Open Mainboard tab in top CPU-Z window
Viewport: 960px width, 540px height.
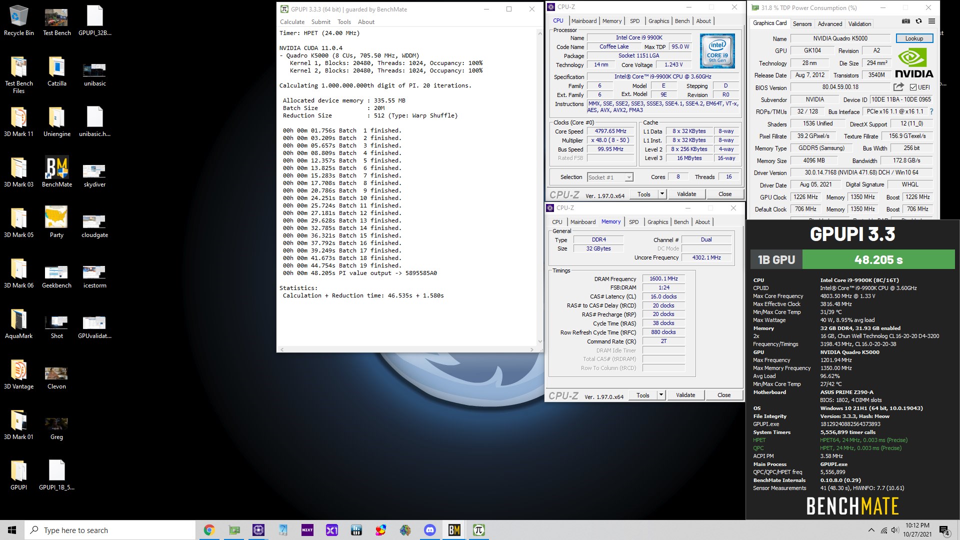[x=584, y=21]
